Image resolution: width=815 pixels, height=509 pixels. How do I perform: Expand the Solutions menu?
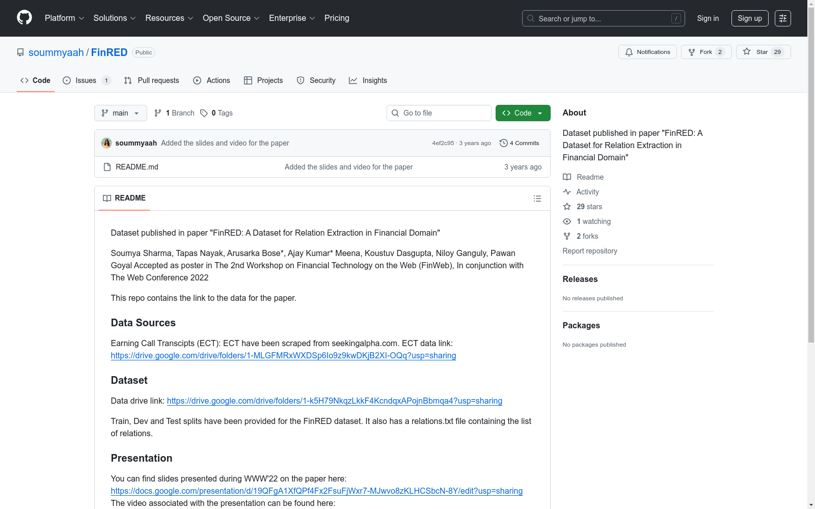pyautogui.click(x=115, y=18)
